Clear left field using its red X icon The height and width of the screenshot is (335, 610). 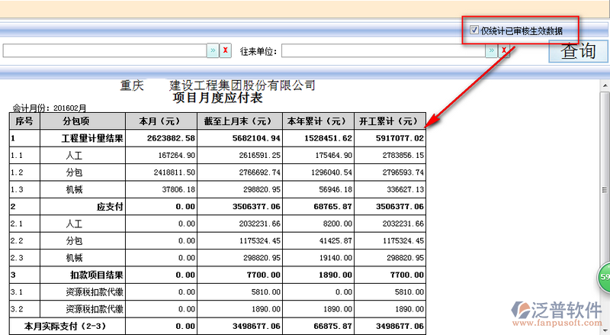pos(226,51)
